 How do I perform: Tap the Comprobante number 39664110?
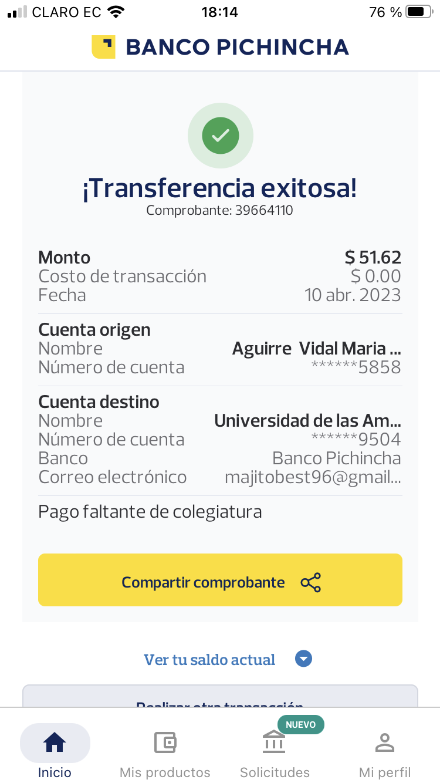pos(263,210)
